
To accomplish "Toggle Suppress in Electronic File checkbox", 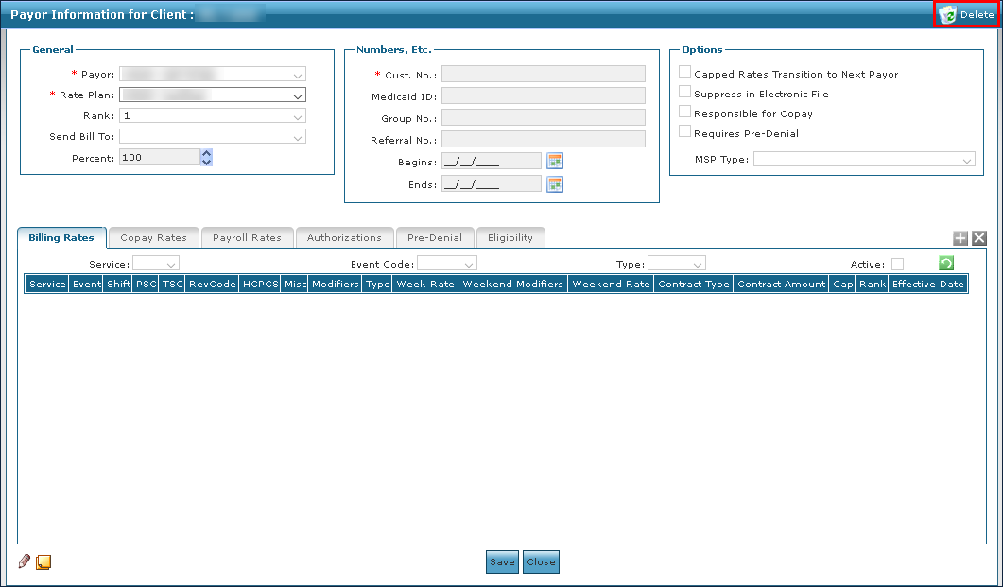I will click(685, 93).
